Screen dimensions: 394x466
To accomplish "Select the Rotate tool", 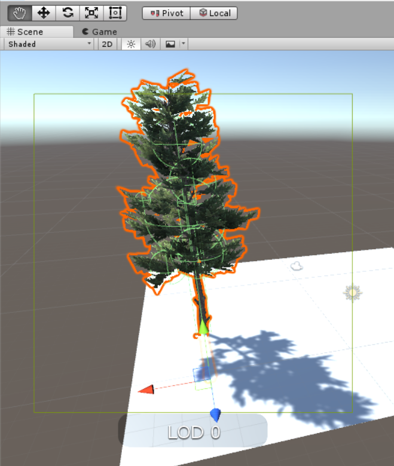I will (x=68, y=13).
